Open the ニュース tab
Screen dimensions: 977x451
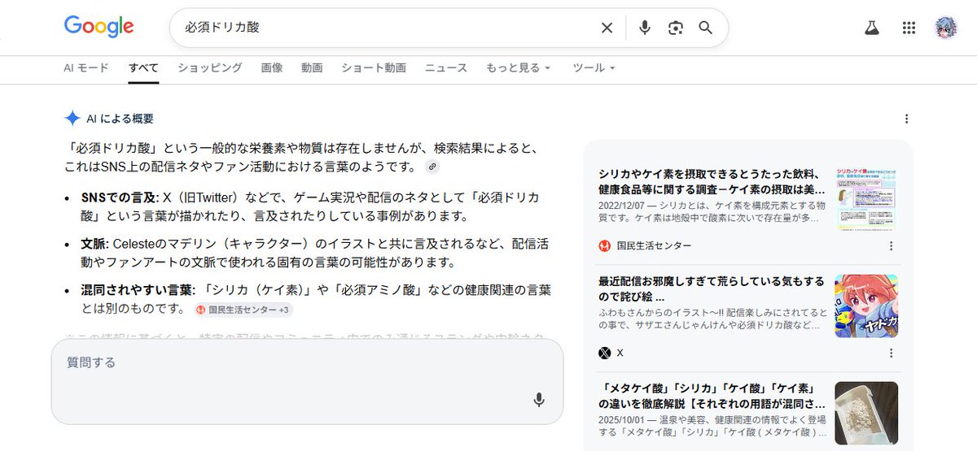446,68
